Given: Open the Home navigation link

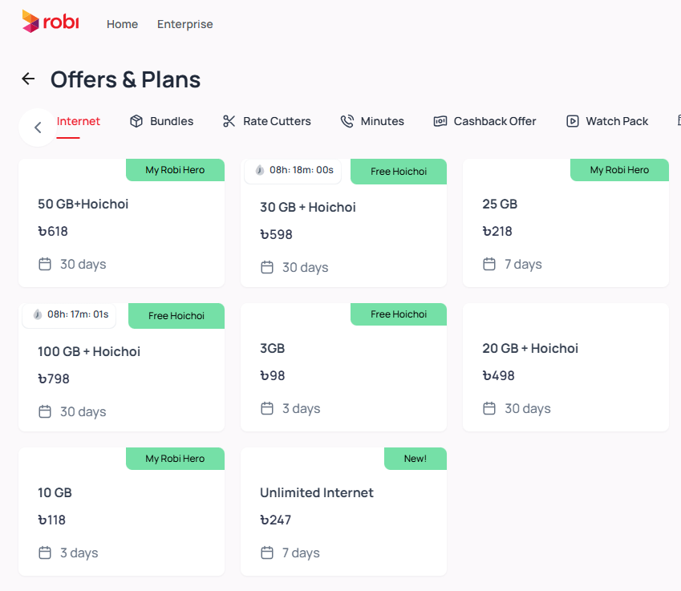Looking at the screenshot, I should coord(122,24).
